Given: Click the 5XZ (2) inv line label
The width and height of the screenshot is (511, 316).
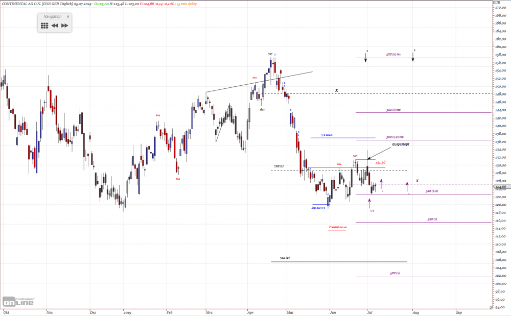Looking at the screenshot, I should [393, 54].
